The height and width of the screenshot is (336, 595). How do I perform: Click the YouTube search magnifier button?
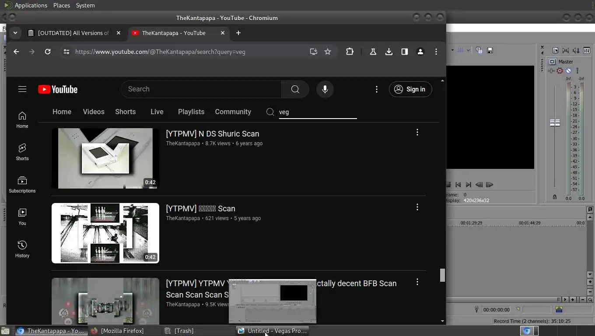[295, 89]
